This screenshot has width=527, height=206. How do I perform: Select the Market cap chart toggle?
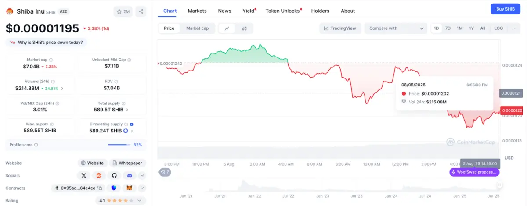(198, 28)
